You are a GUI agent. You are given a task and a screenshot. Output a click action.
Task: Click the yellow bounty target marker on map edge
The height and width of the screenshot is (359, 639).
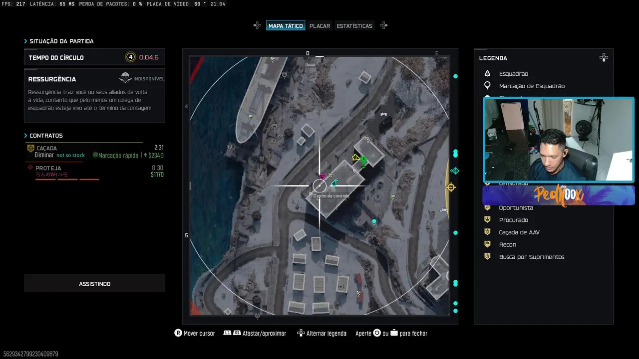(x=451, y=187)
